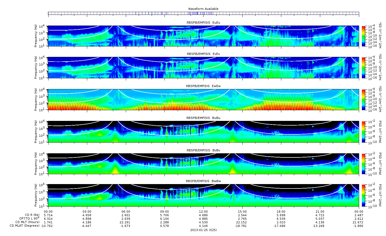Screen dimensions: 386x236
Task: Click the color bar beside the BuBu panel
Action: (x=364, y=132)
